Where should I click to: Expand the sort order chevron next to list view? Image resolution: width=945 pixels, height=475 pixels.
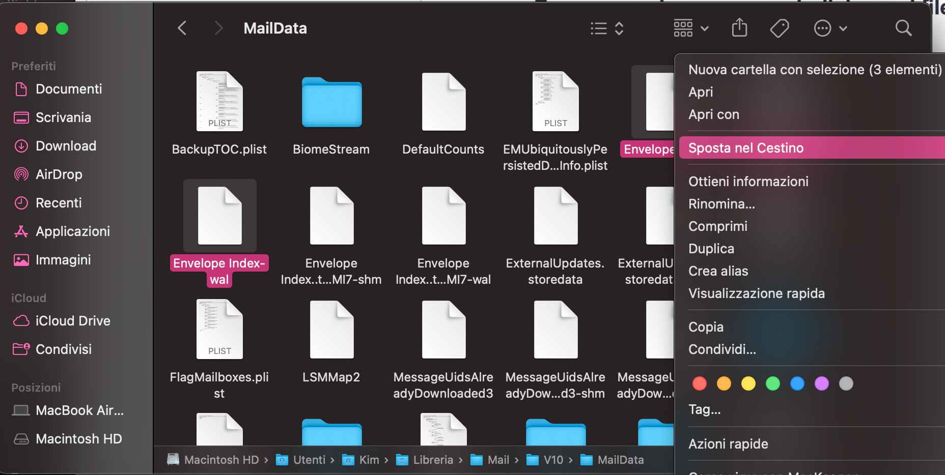tap(619, 28)
